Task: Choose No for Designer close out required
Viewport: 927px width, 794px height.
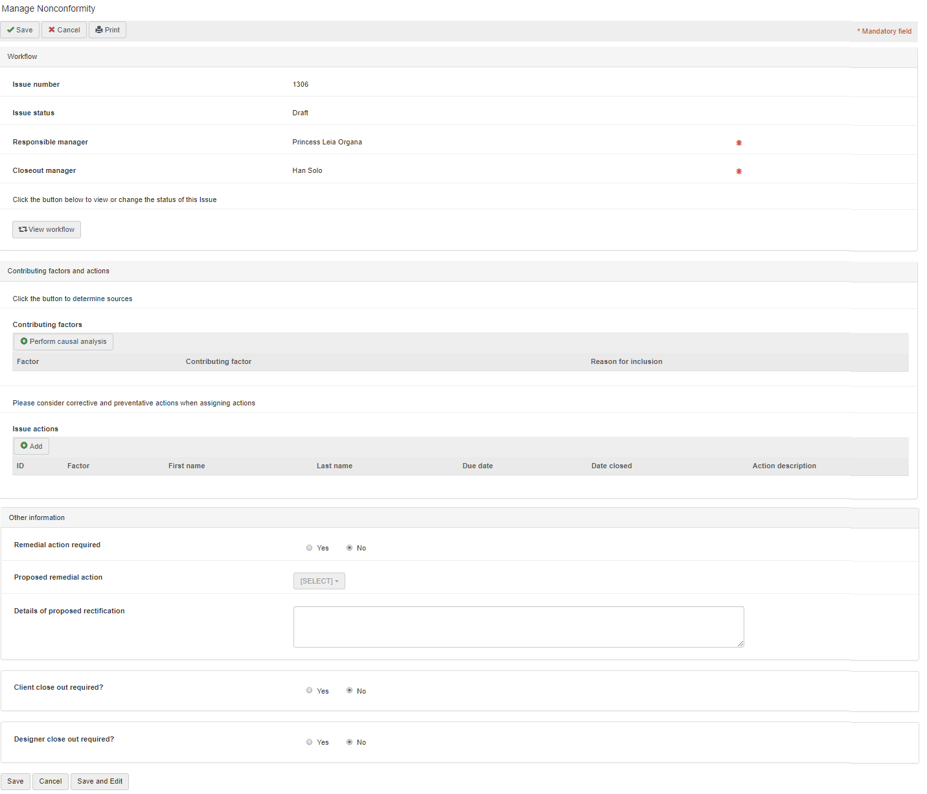Action: [x=350, y=742]
